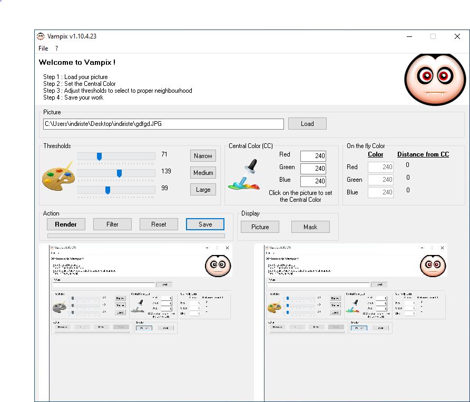Screen dimensions: 470x402
Task: Open the ? help menu
Action: [57, 48]
